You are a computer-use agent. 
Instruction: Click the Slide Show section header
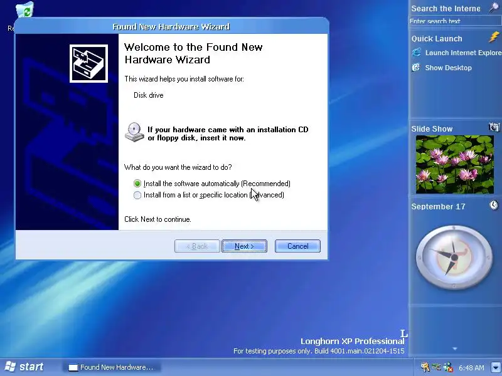[432, 129]
